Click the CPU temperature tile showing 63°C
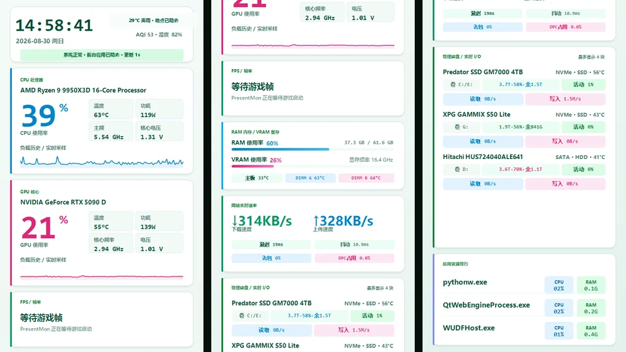This screenshot has height=352, width=626. pos(111,110)
